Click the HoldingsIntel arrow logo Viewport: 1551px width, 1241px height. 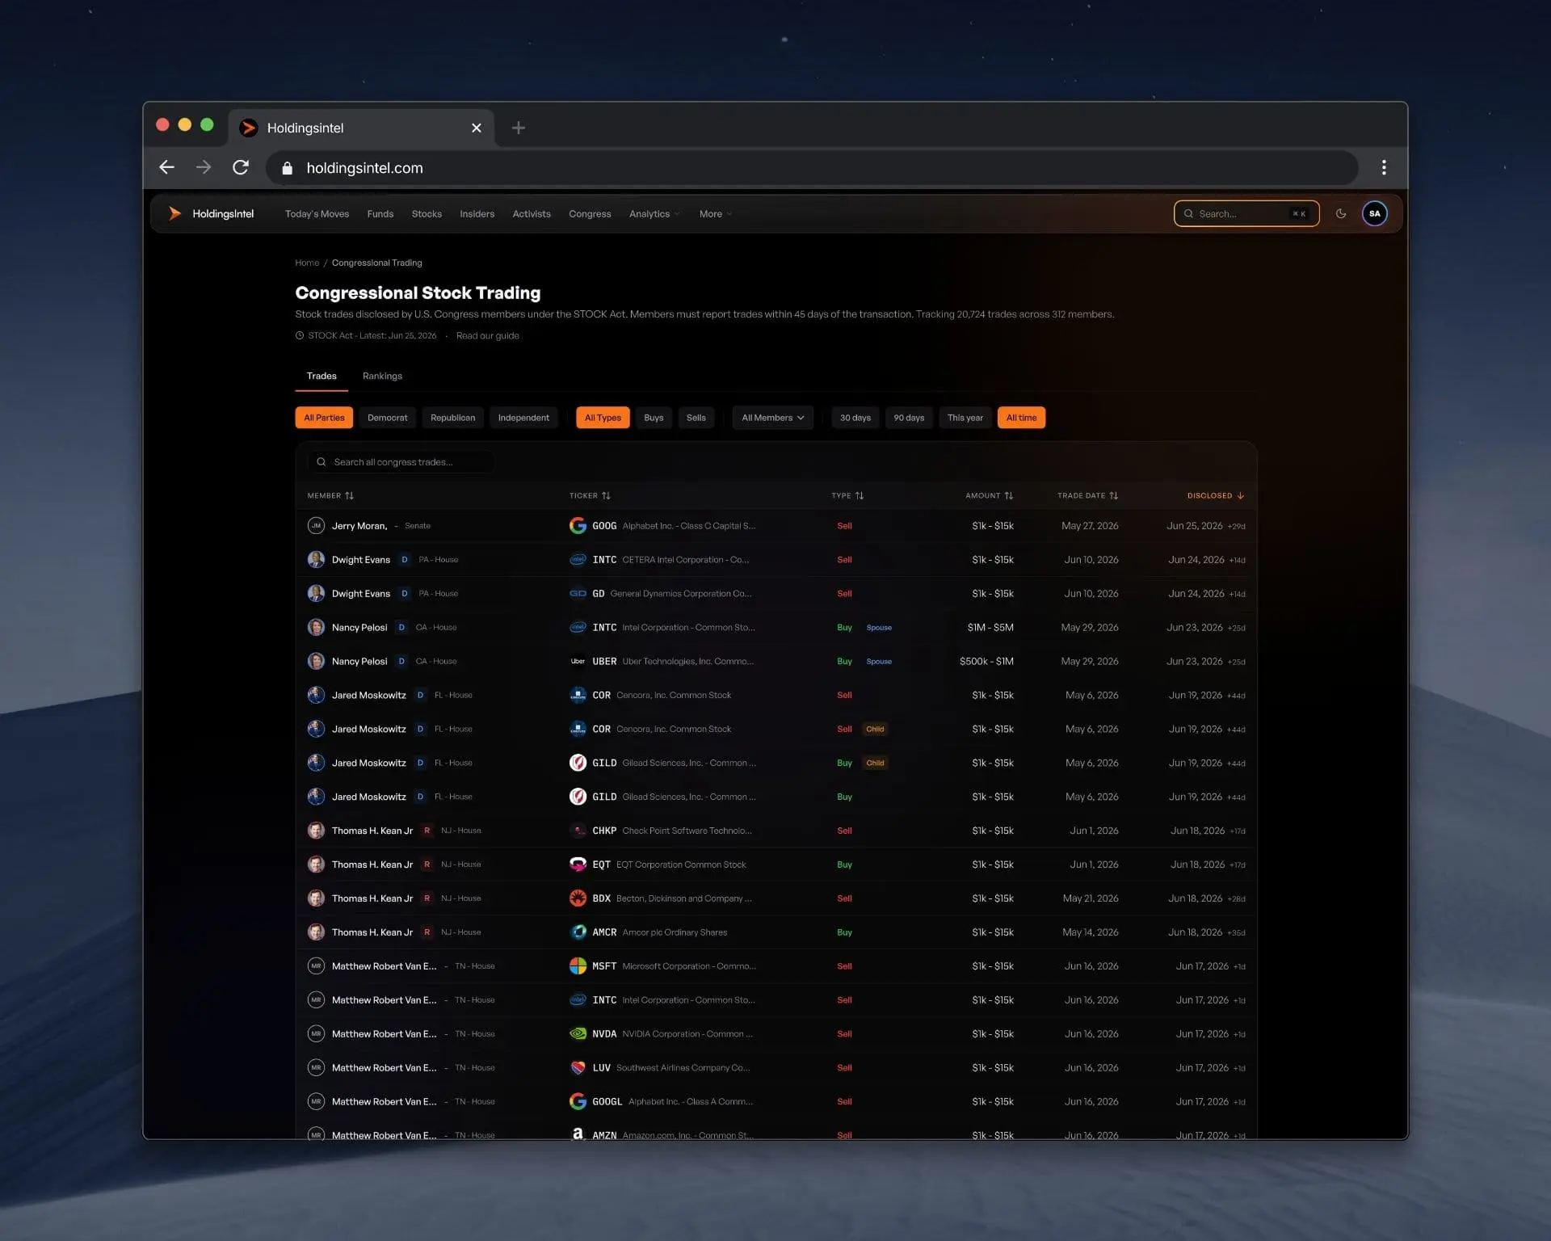pos(174,213)
